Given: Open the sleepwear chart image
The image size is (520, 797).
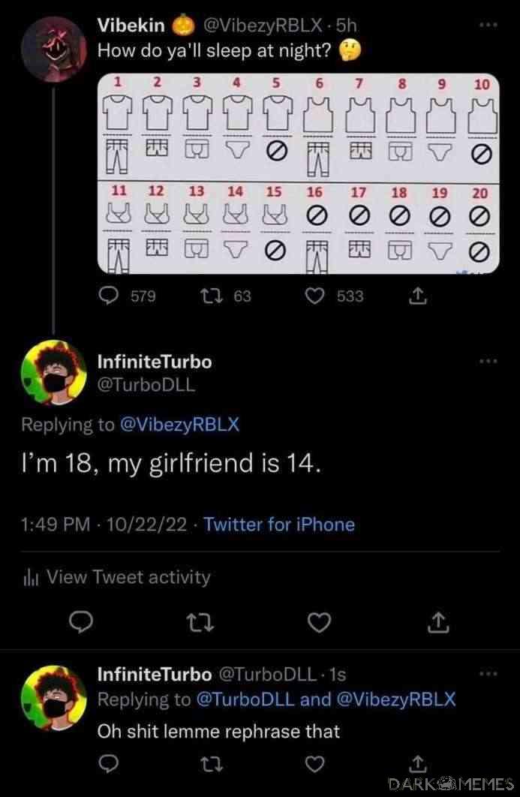Looking at the screenshot, I should pyautogui.click(x=299, y=173).
